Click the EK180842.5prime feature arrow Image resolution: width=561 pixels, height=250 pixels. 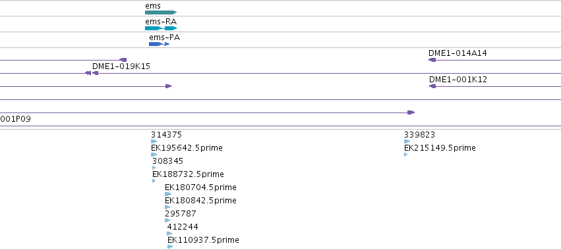point(167,207)
